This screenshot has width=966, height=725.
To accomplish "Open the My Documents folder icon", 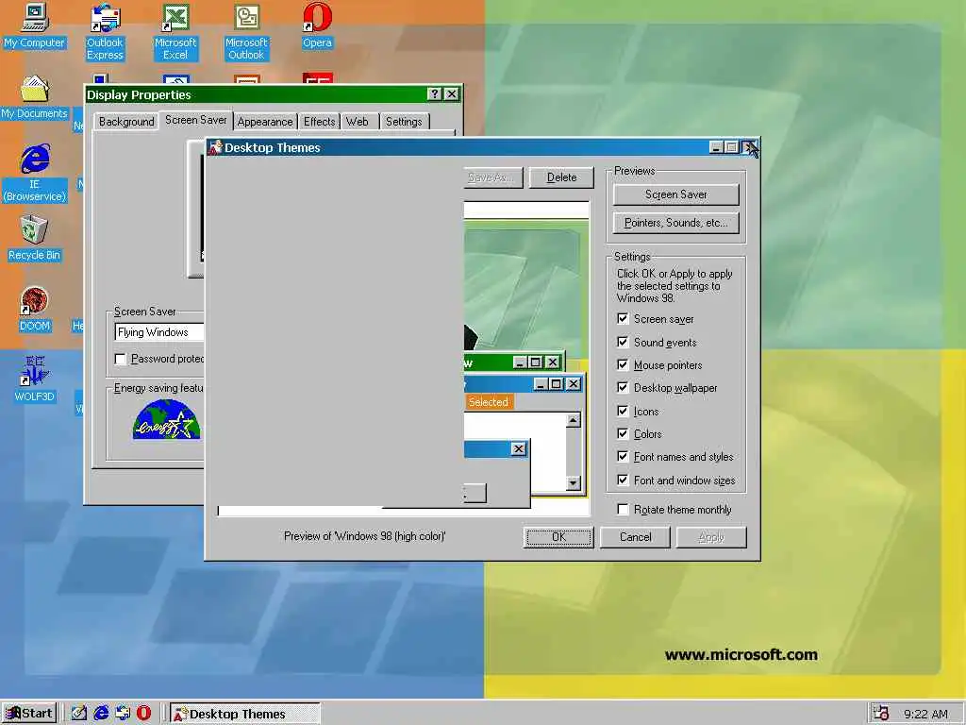I will pos(35,97).
